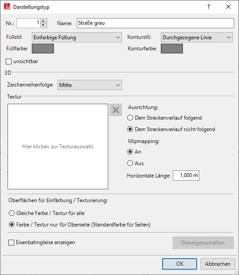Click the Darstellungstyp application icon in title bar
The image size is (239, 275).
tap(8, 7)
